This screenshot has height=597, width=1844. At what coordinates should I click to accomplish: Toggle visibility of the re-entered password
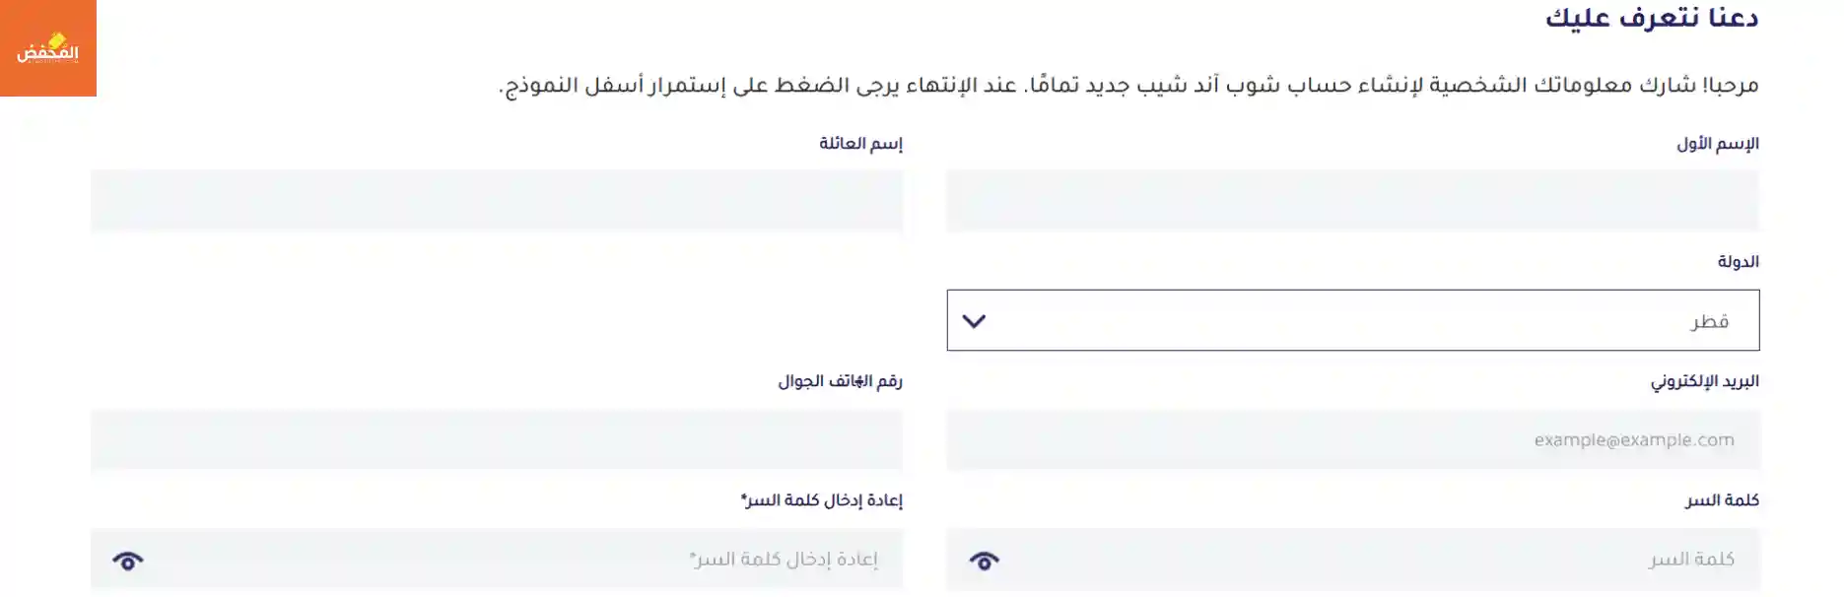point(128,561)
